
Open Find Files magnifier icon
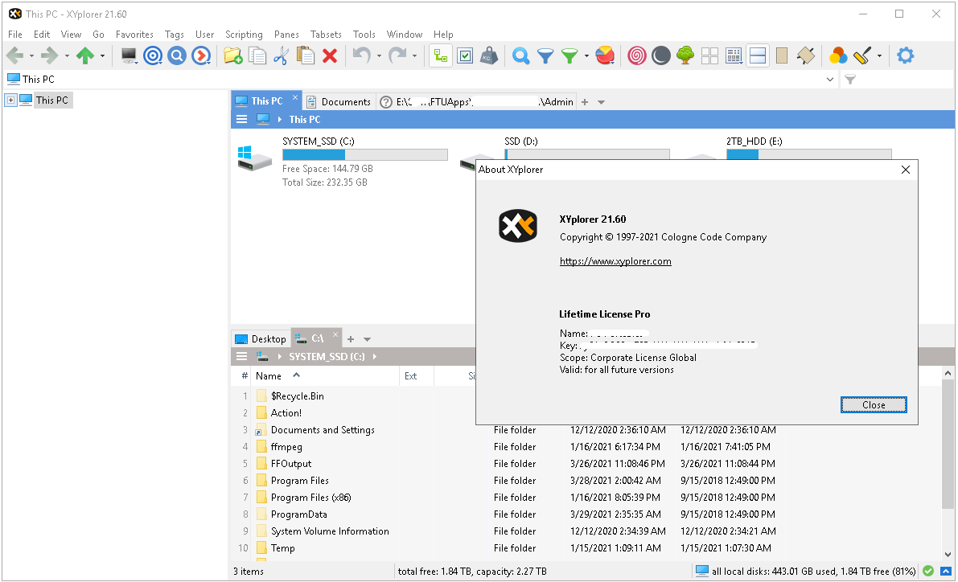pos(520,55)
